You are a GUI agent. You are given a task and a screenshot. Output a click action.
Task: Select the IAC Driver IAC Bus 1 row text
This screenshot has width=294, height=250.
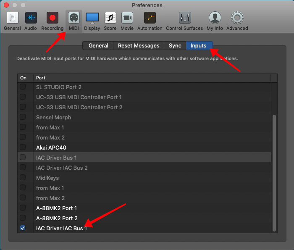click(x=61, y=229)
